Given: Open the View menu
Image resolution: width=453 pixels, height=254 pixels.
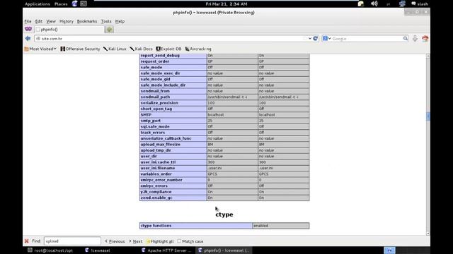Looking at the screenshot, I should pyautogui.click(x=51, y=21).
